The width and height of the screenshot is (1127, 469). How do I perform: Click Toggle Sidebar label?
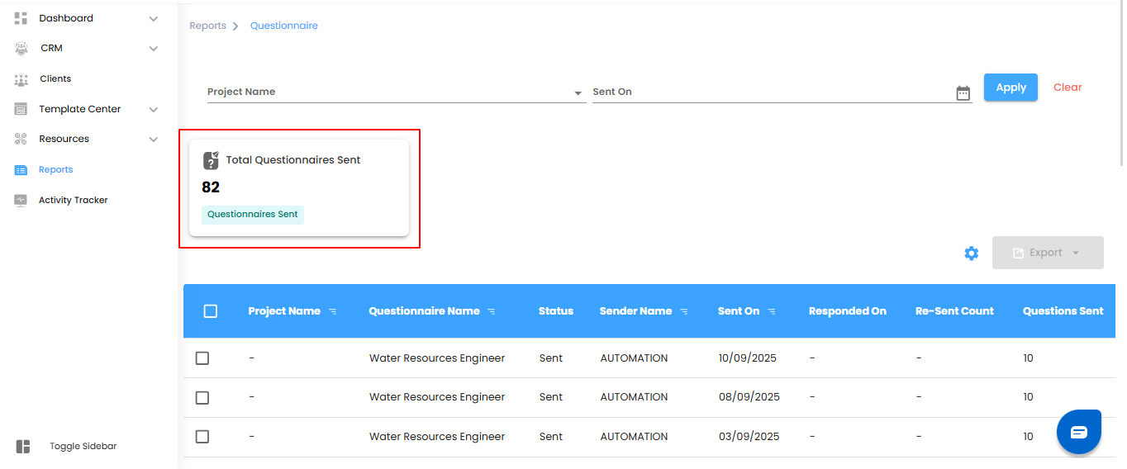[83, 447]
